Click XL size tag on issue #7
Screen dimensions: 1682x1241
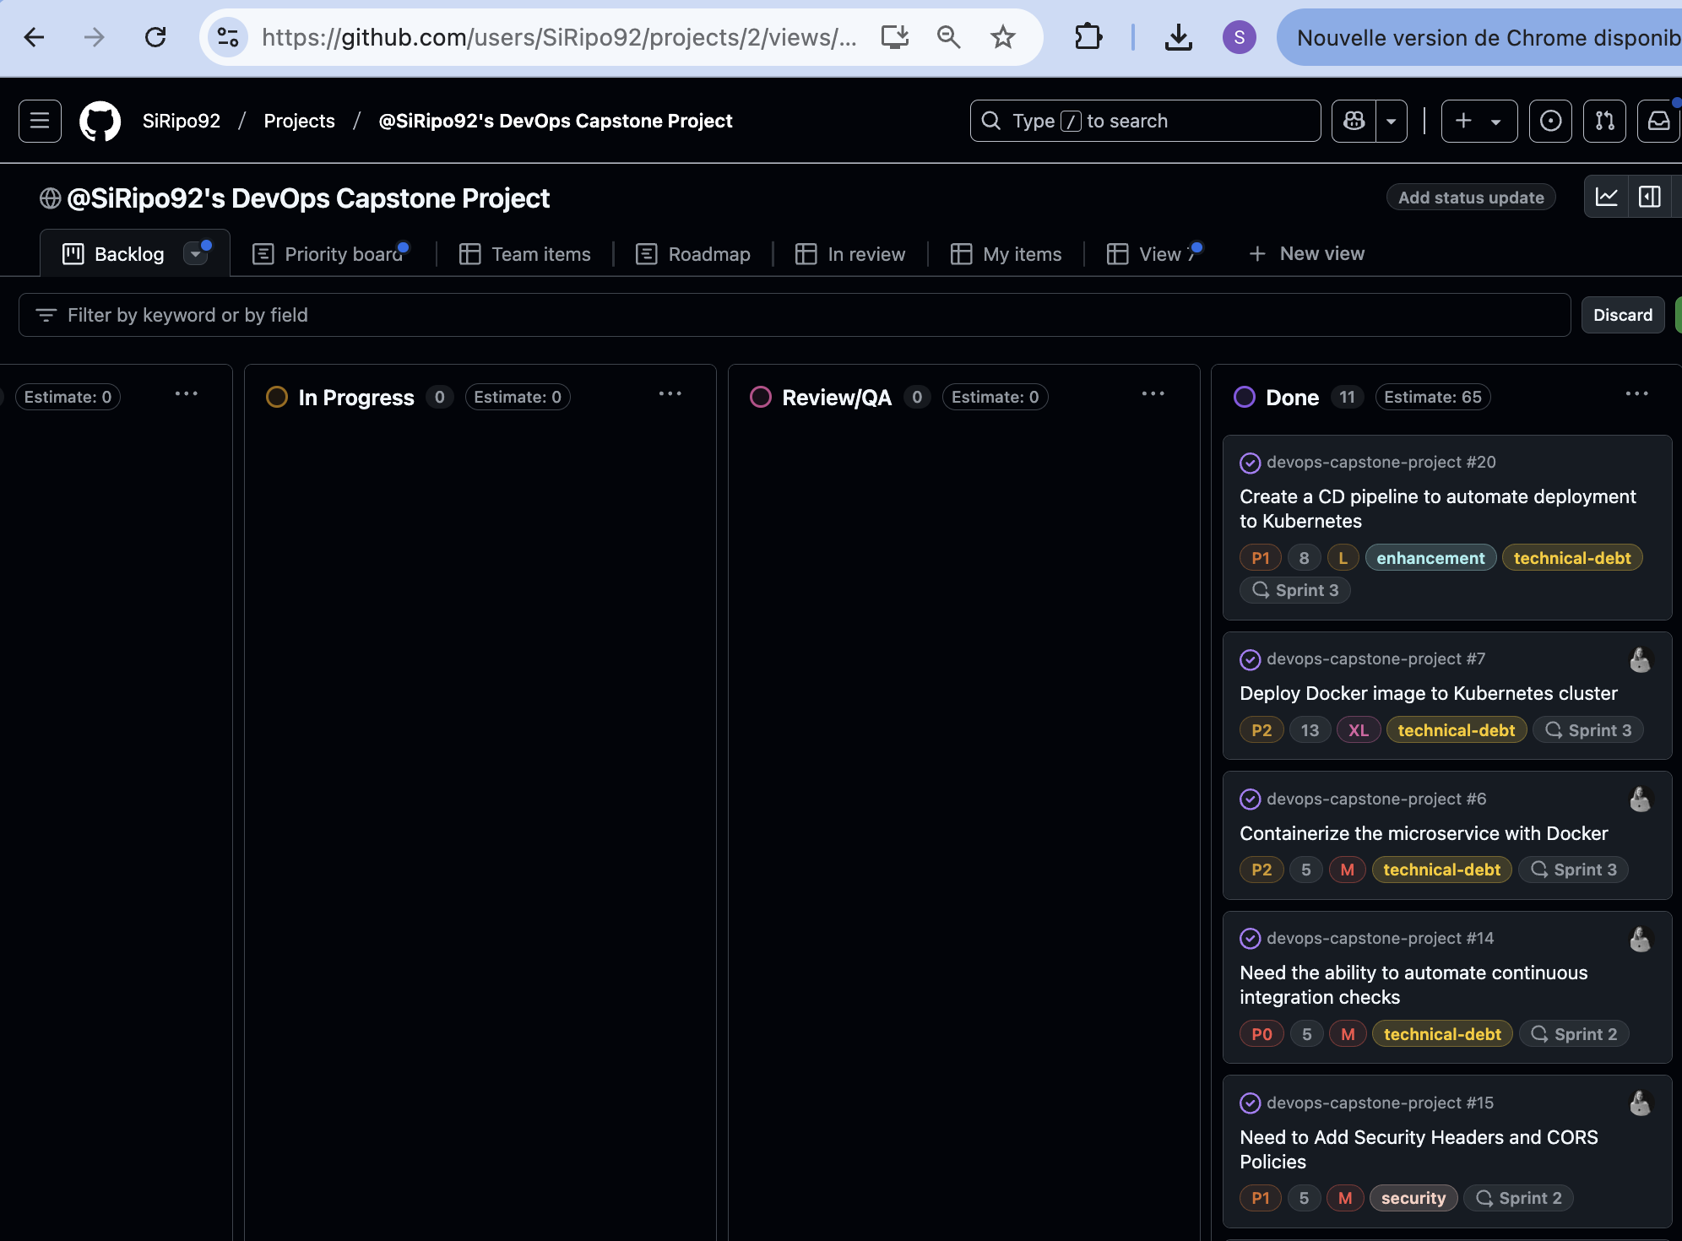click(1358, 730)
